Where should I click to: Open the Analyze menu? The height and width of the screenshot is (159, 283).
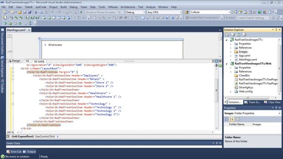tap(150, 7)
